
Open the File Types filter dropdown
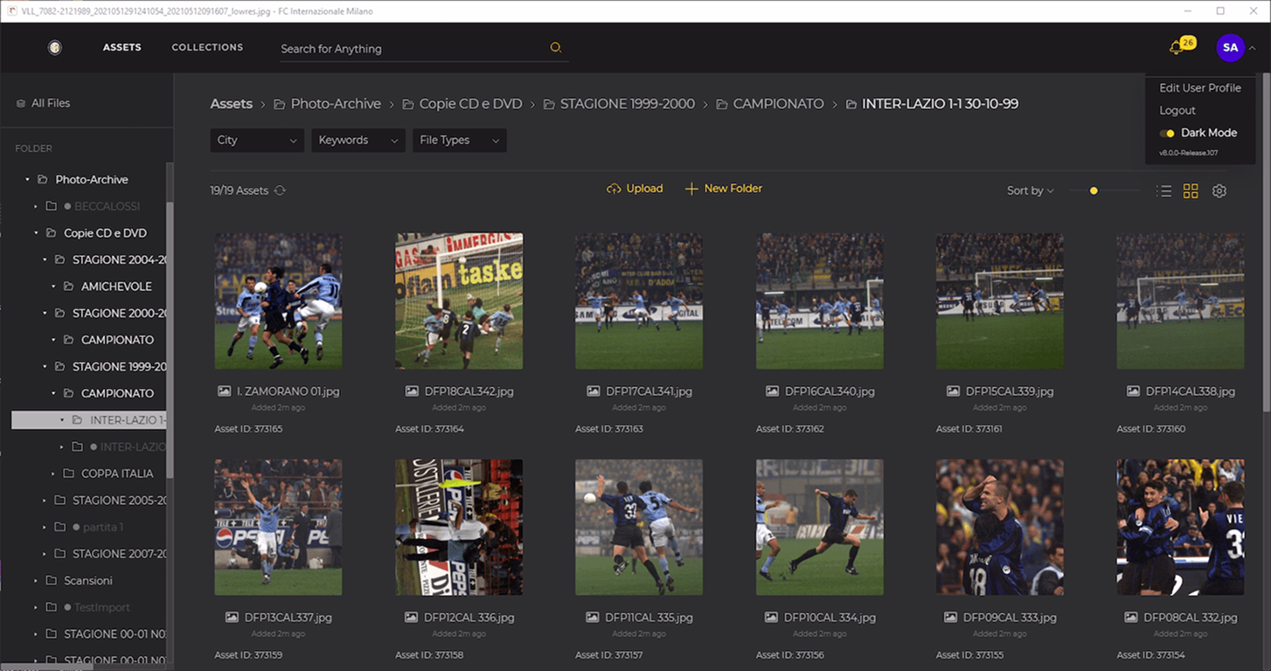(x=460, y=141)
